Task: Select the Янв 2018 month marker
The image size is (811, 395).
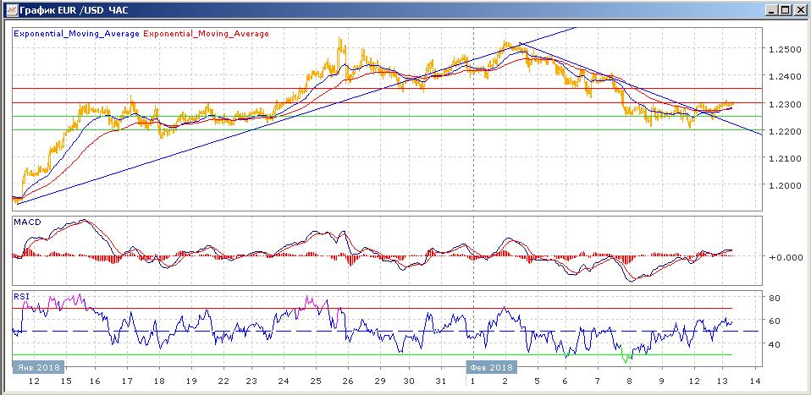Action: (38, 367)
